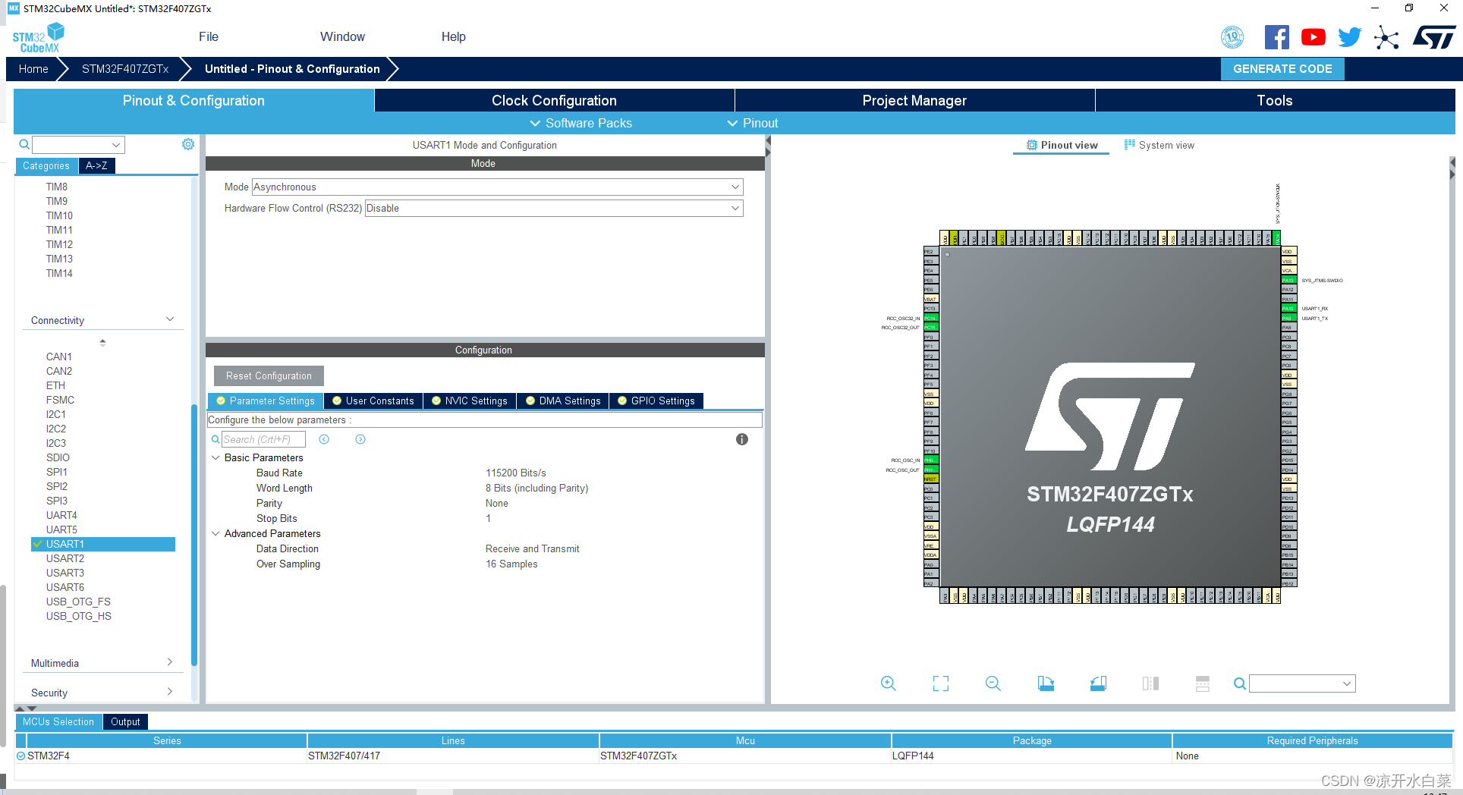This screenshot has width=1463, height=795.
Task: Open the File menu
Action: click(x=209, y=36)
